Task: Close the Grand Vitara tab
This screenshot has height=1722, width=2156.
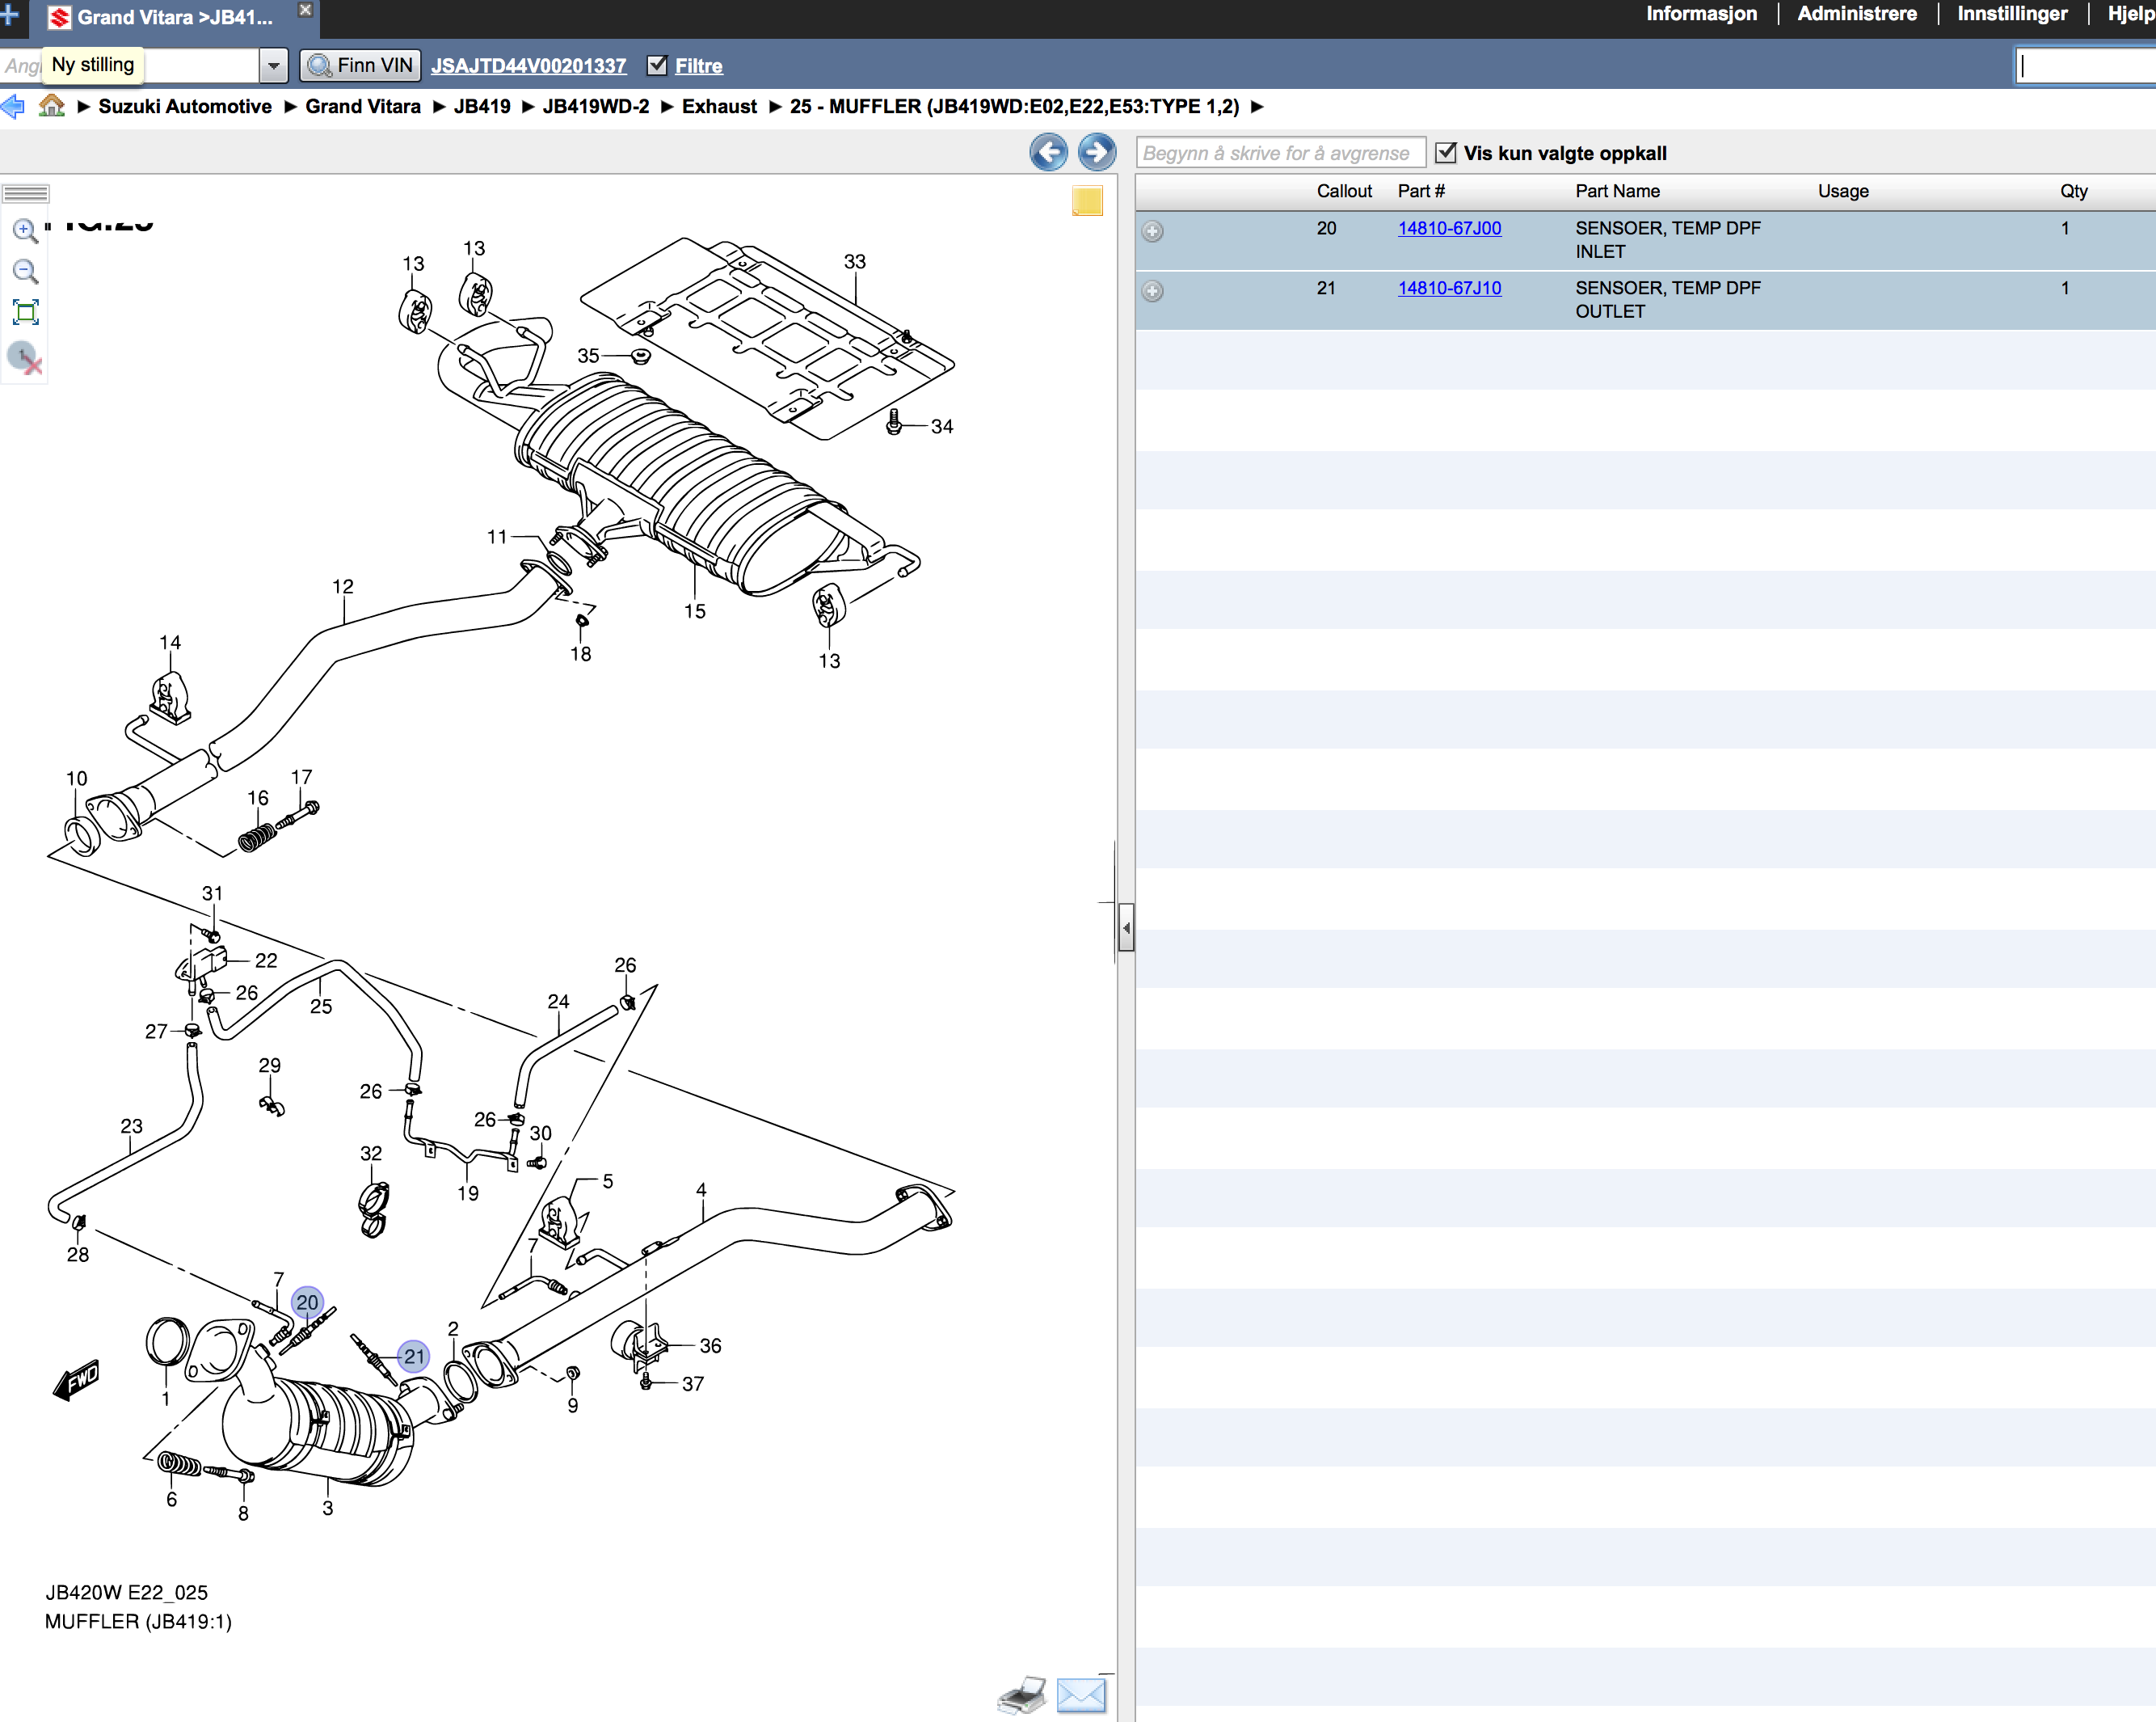Action: pyautogui.click(x=306, y=10)
